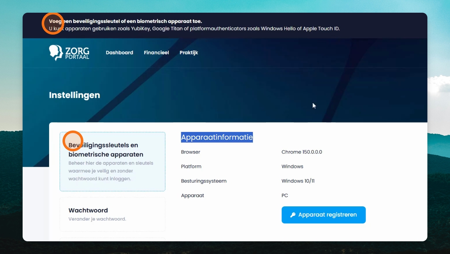Screen dimensions: 450x254
Task: Click the Windows 10/11 operating system value
Action: tap(298, 181)
